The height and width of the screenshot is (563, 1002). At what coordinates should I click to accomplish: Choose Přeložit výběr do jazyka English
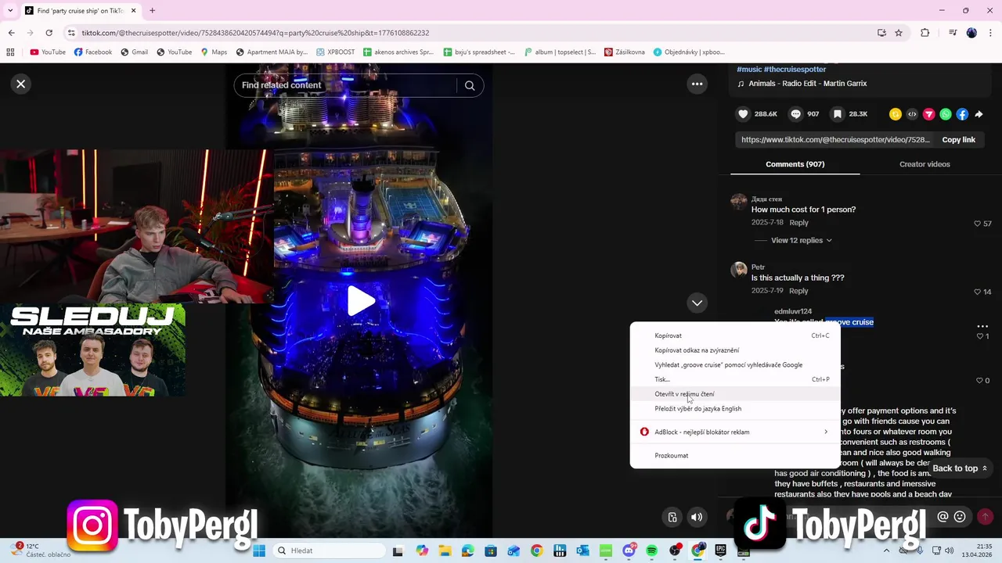[735, 408]
